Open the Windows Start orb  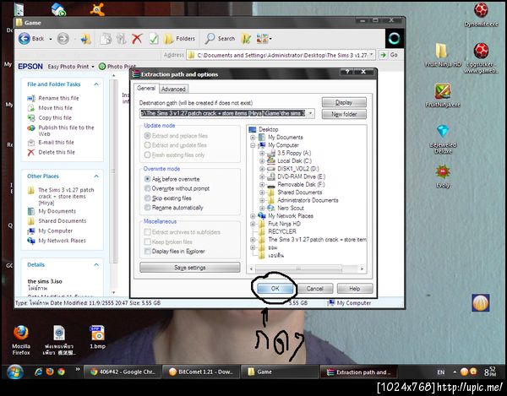click(x=15, y=372)
